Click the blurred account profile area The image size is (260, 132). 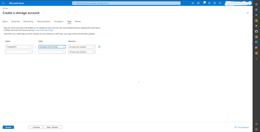[x=238, y=3]
